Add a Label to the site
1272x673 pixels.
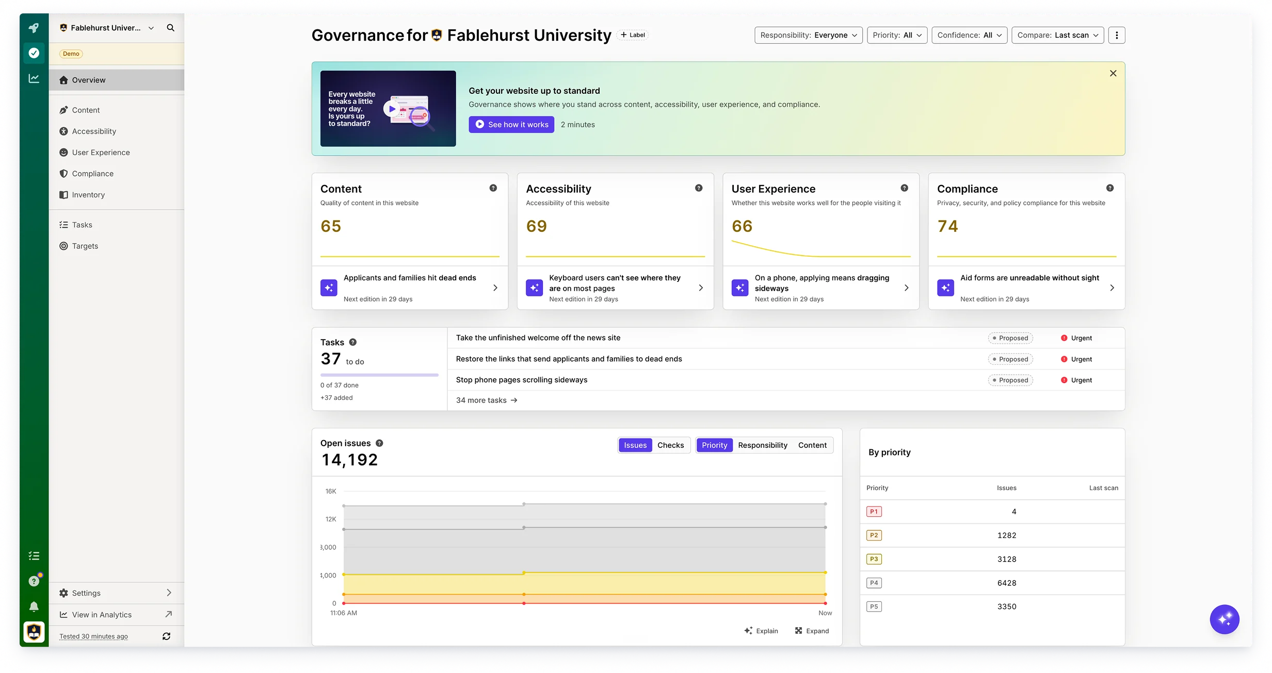point(633,35)
